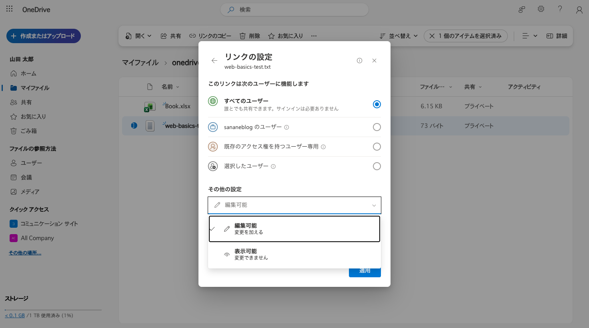This screenshot has width=589, height=328.
Task: Go back with dialog's left arrow
Action: coord(214,61)
